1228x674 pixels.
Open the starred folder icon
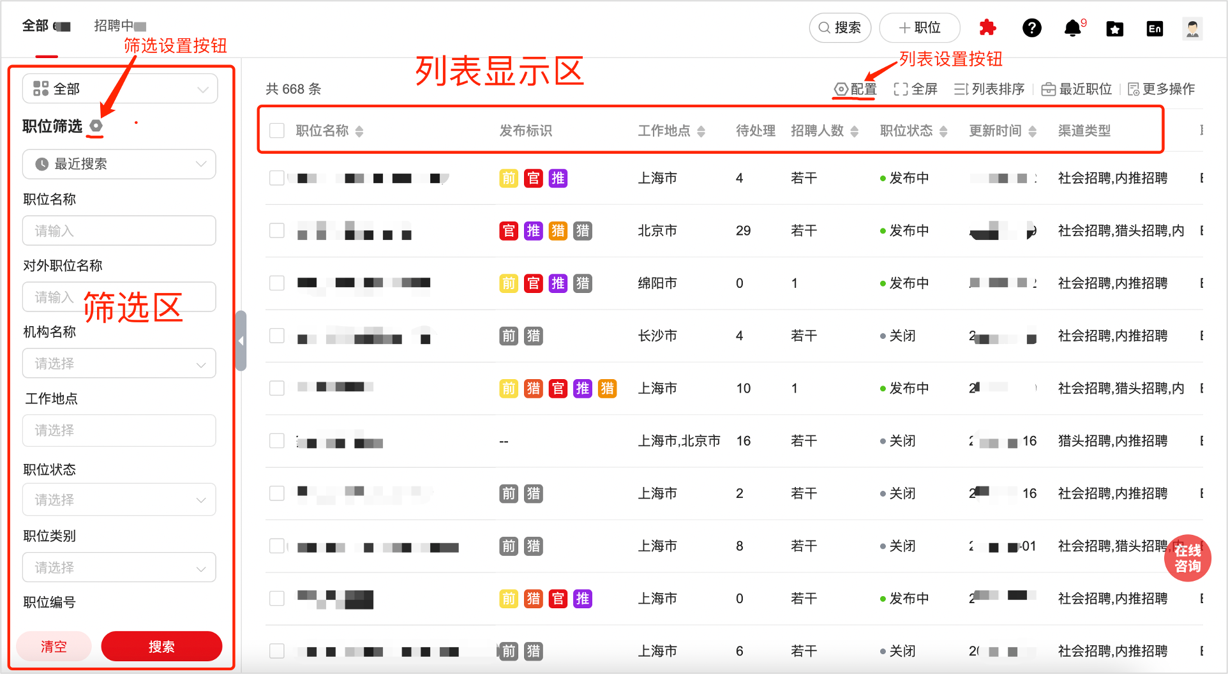1114,28
